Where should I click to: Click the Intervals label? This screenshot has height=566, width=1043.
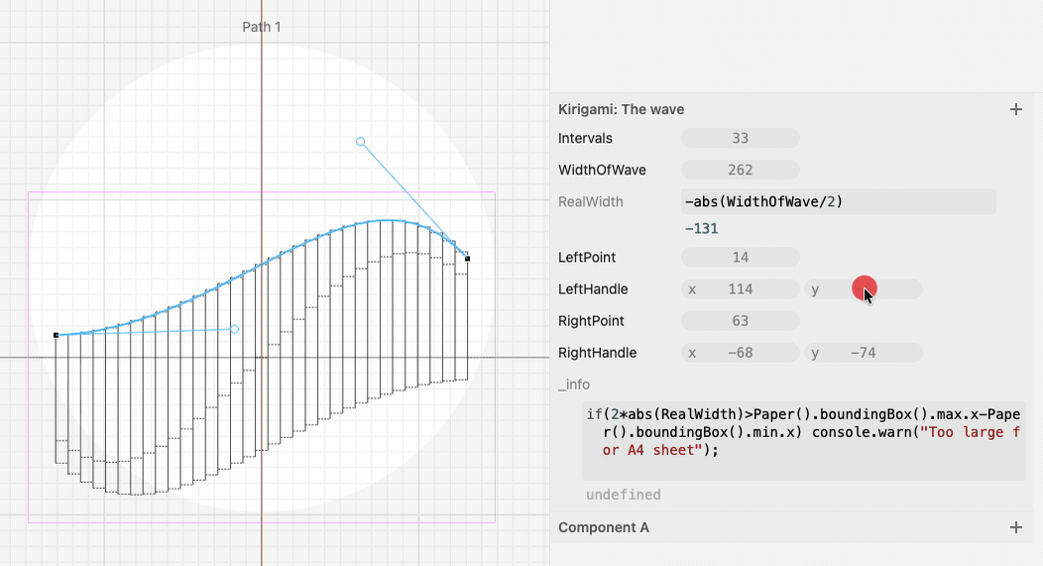pos(585,139)
